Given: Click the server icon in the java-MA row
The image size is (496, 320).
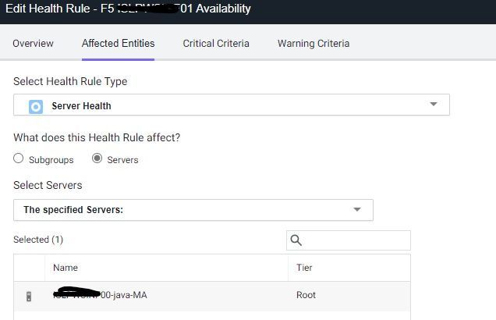Looking at the screenshot, I should tap(29, 296).
